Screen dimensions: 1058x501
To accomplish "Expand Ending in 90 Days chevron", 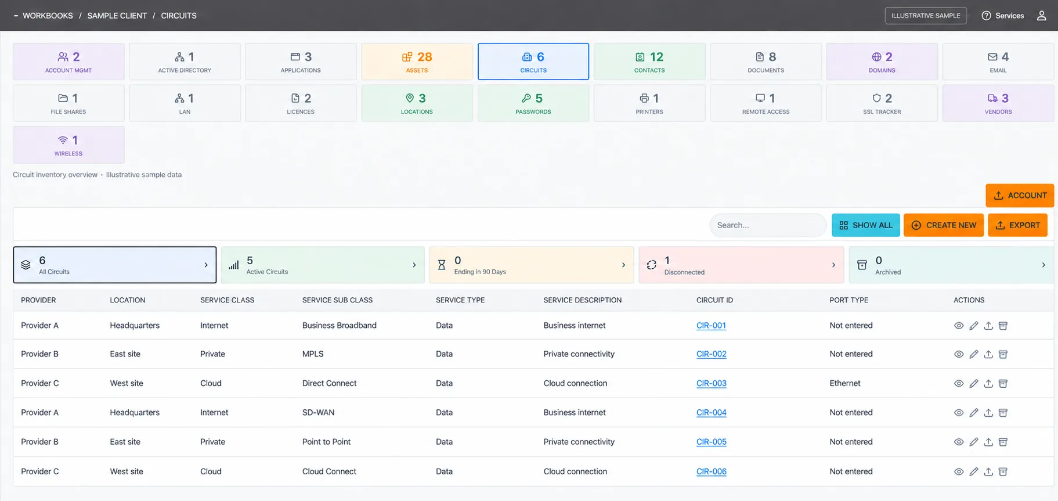I will pyautogui.click(x=624, y=265).
